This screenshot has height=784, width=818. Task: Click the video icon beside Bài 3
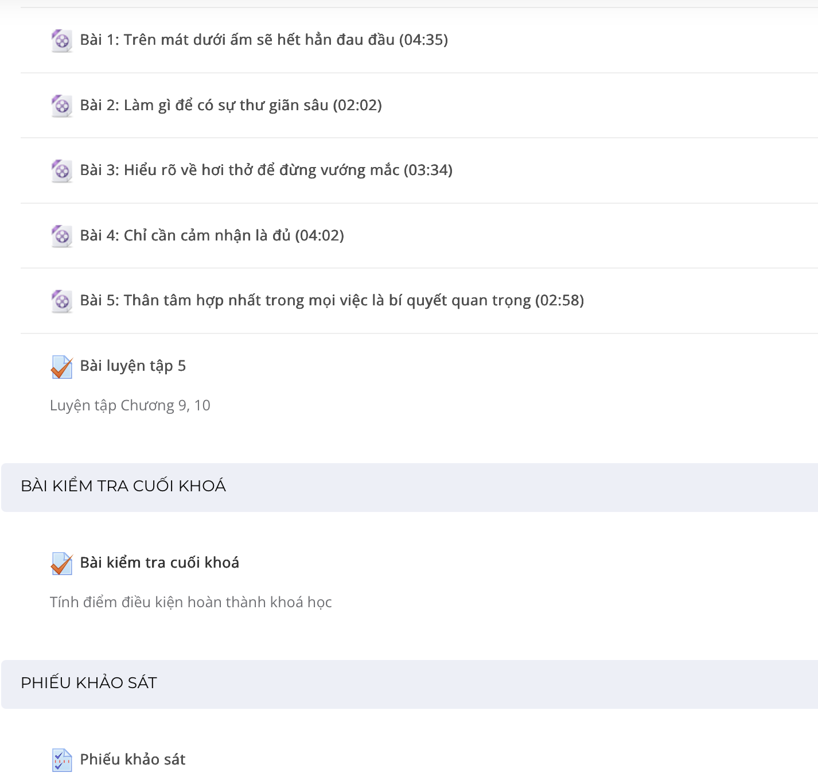click(x=61, y=171)
